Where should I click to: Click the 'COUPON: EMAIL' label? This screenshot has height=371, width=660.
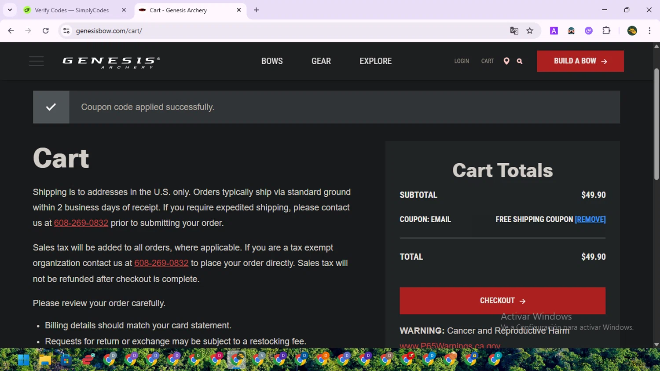[x=425, y=219]
